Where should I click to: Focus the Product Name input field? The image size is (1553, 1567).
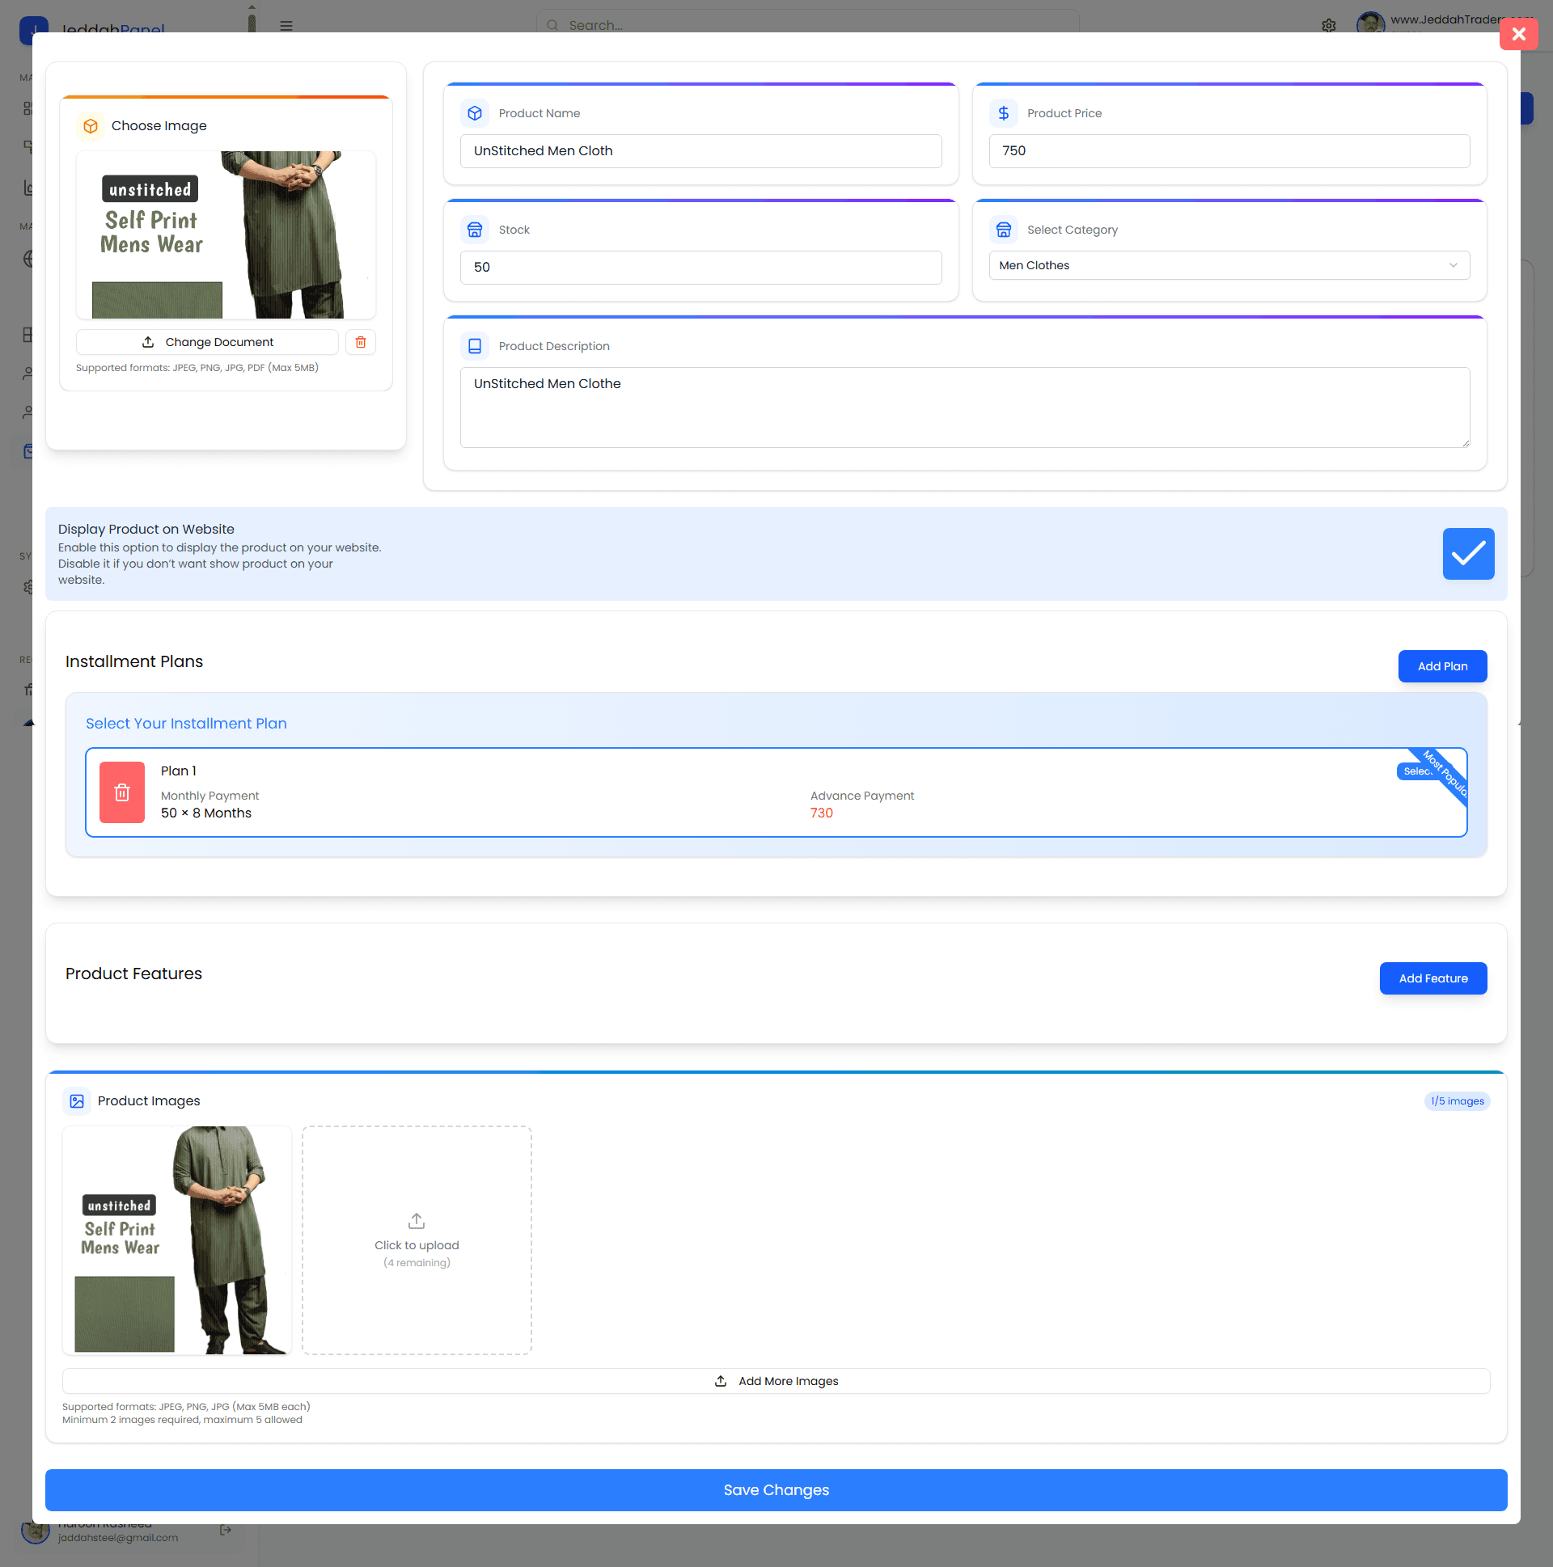[700, 151]
